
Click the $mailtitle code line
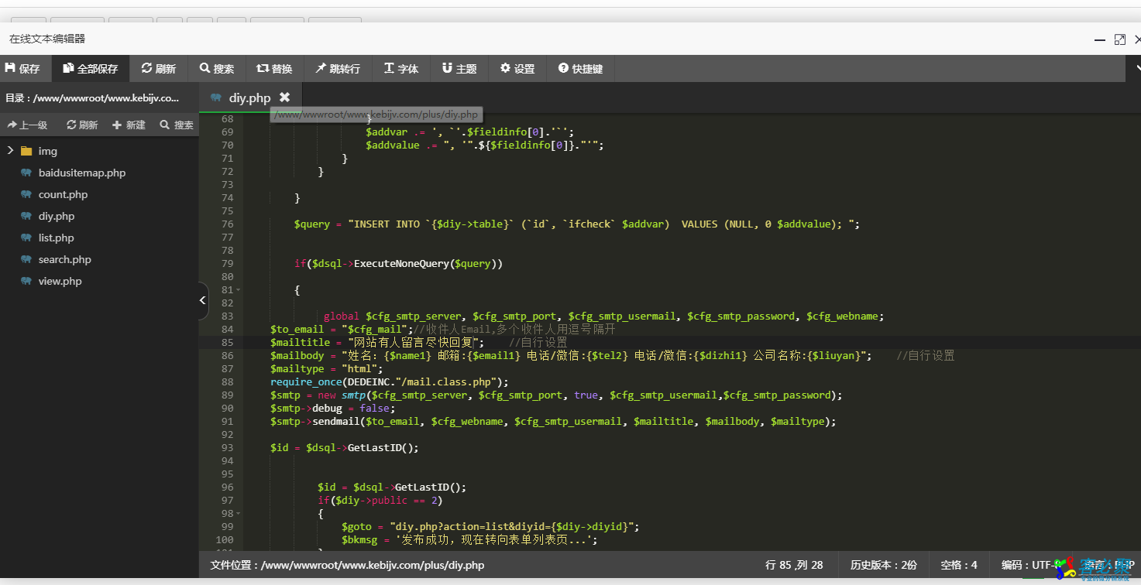[418, 342]
